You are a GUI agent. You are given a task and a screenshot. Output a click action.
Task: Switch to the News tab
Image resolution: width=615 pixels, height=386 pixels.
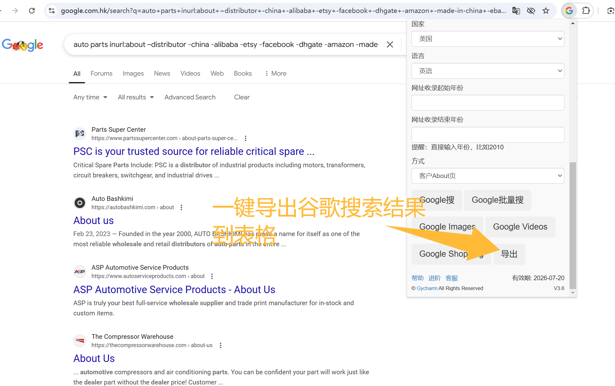coord(162,73)
